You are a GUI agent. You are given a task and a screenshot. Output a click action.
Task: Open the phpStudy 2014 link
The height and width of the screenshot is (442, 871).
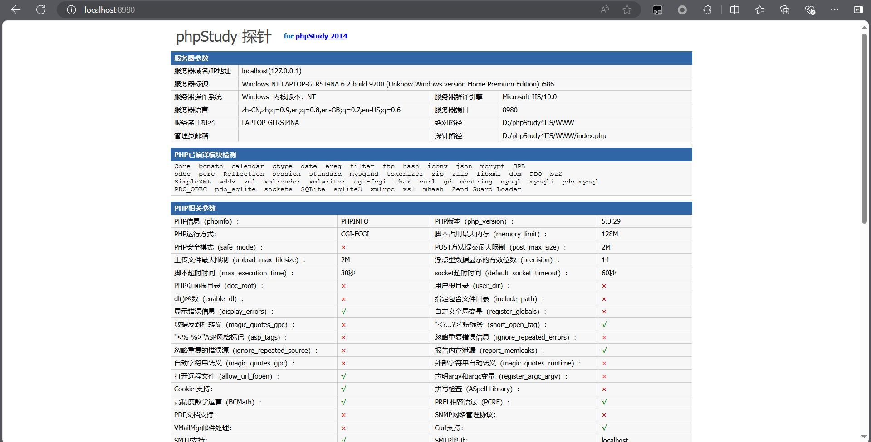[321, 36]
